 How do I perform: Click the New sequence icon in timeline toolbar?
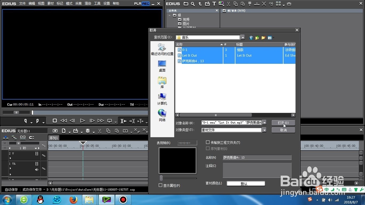click(64, 131)
